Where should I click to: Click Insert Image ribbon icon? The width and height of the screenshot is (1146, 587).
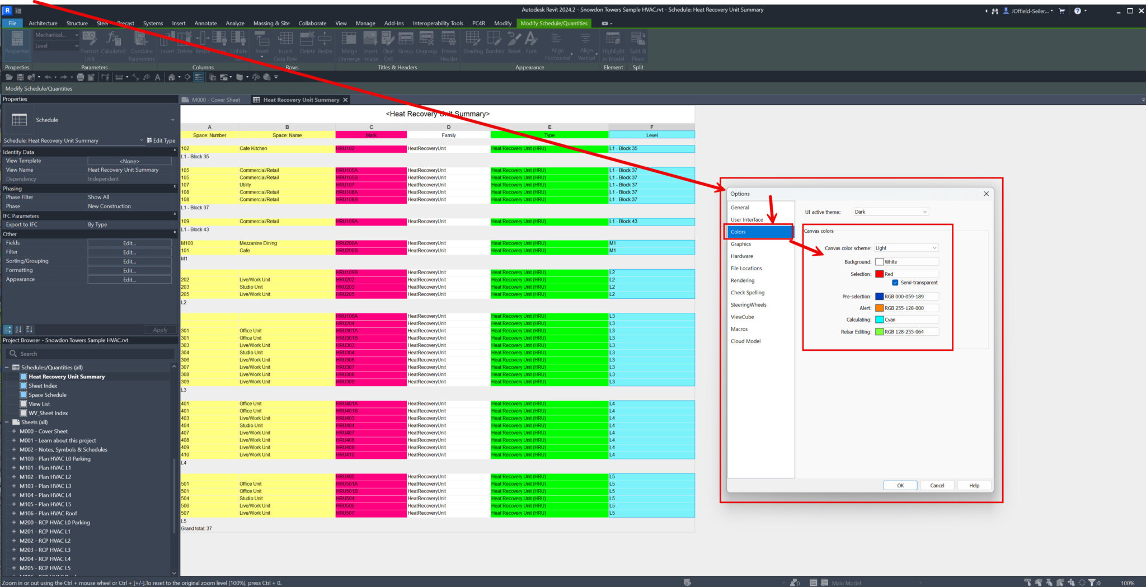pyautogui.click(x=370, y=38)
